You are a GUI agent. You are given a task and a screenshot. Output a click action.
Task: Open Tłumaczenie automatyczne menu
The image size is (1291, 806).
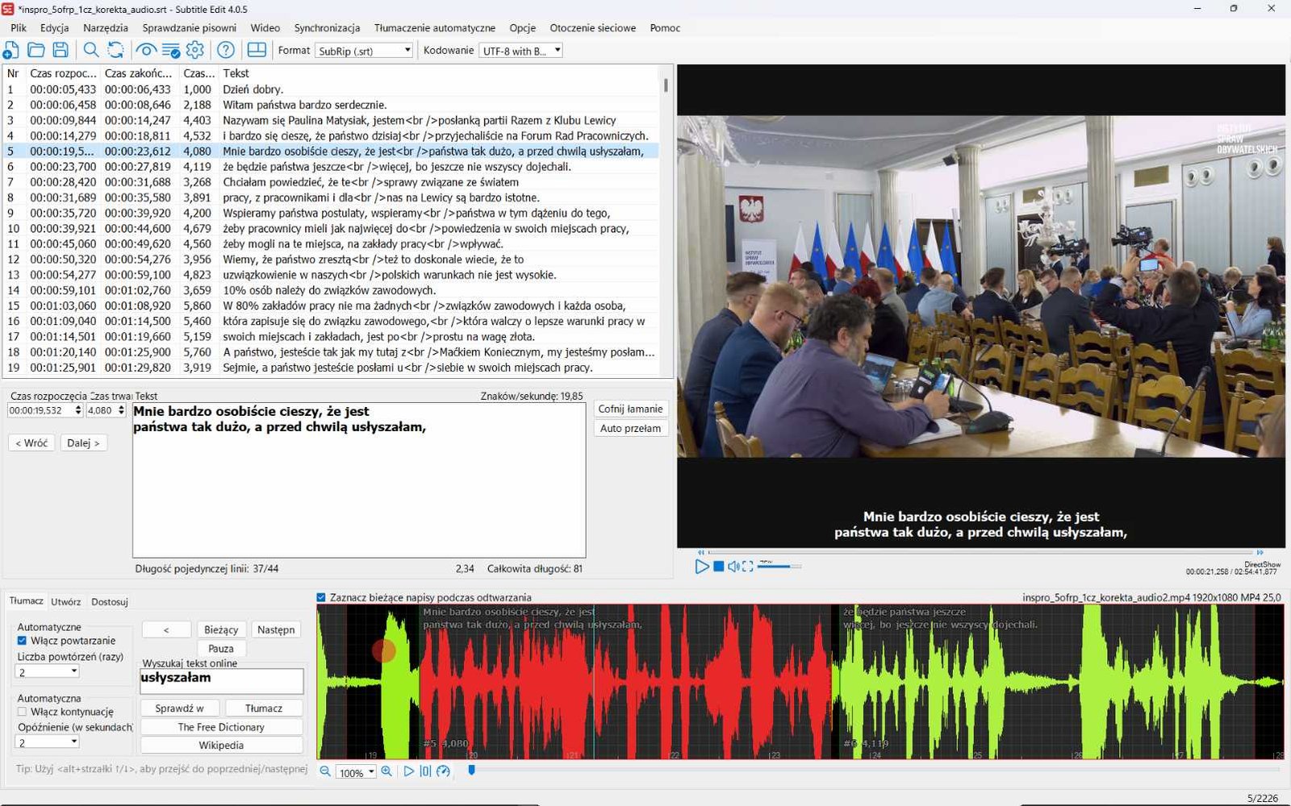tap(435, 27)
